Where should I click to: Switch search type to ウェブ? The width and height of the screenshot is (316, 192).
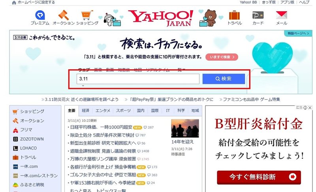pyautogui.click(x=84, y=70)
